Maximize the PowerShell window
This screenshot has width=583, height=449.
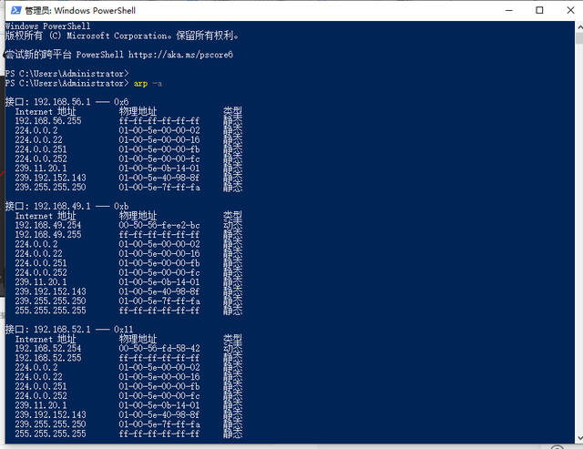pos(539,10)
